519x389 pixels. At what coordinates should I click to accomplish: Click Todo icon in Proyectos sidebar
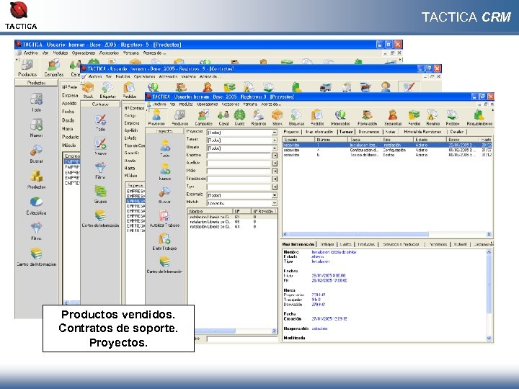click(x=164, y=148)
